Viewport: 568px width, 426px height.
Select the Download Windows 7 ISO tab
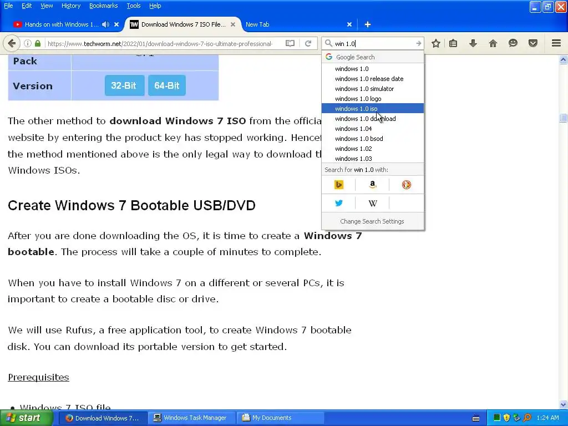183,24
